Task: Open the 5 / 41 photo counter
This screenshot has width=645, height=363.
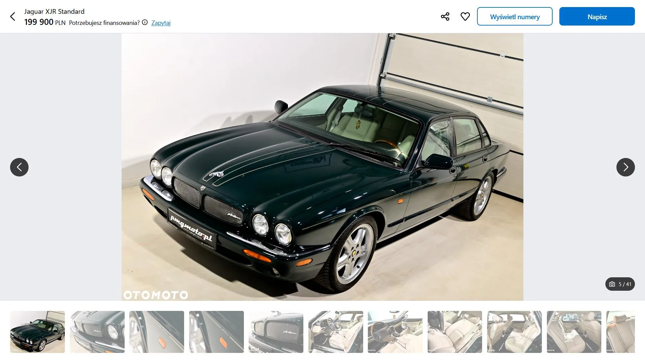Action: click(x=620, y=284)
